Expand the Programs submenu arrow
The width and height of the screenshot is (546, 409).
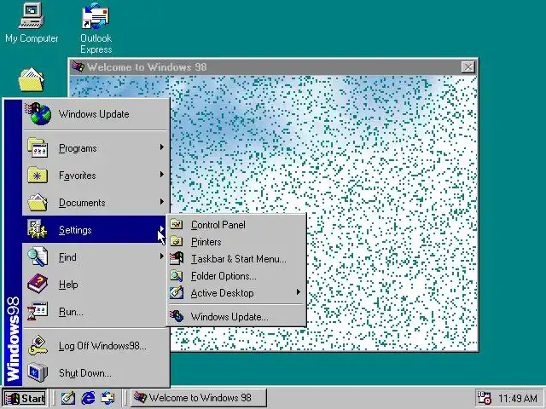(161, 147)
